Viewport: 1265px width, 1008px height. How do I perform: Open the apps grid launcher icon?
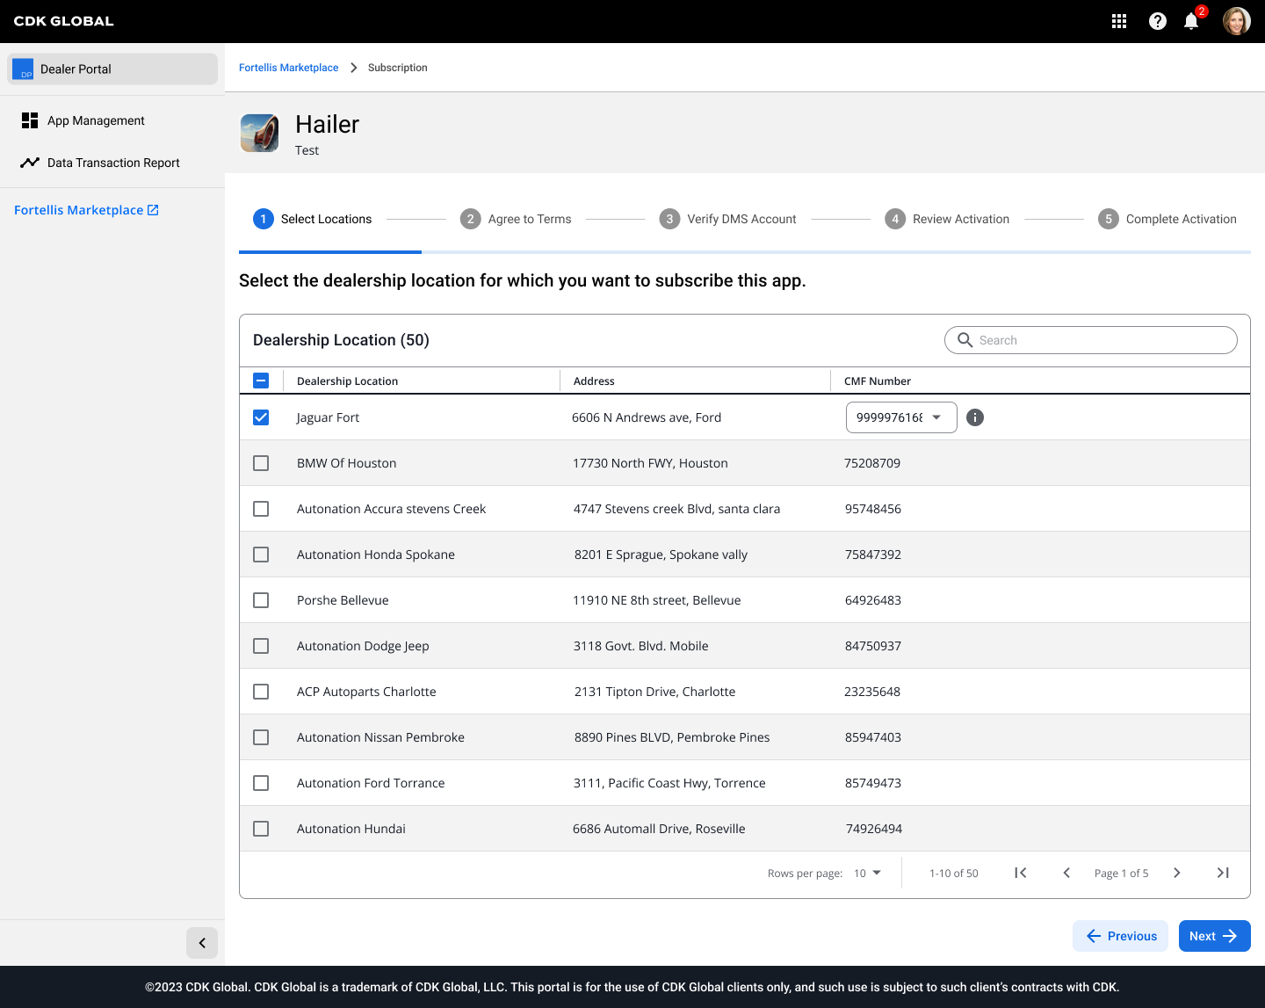coord(1119,21)
